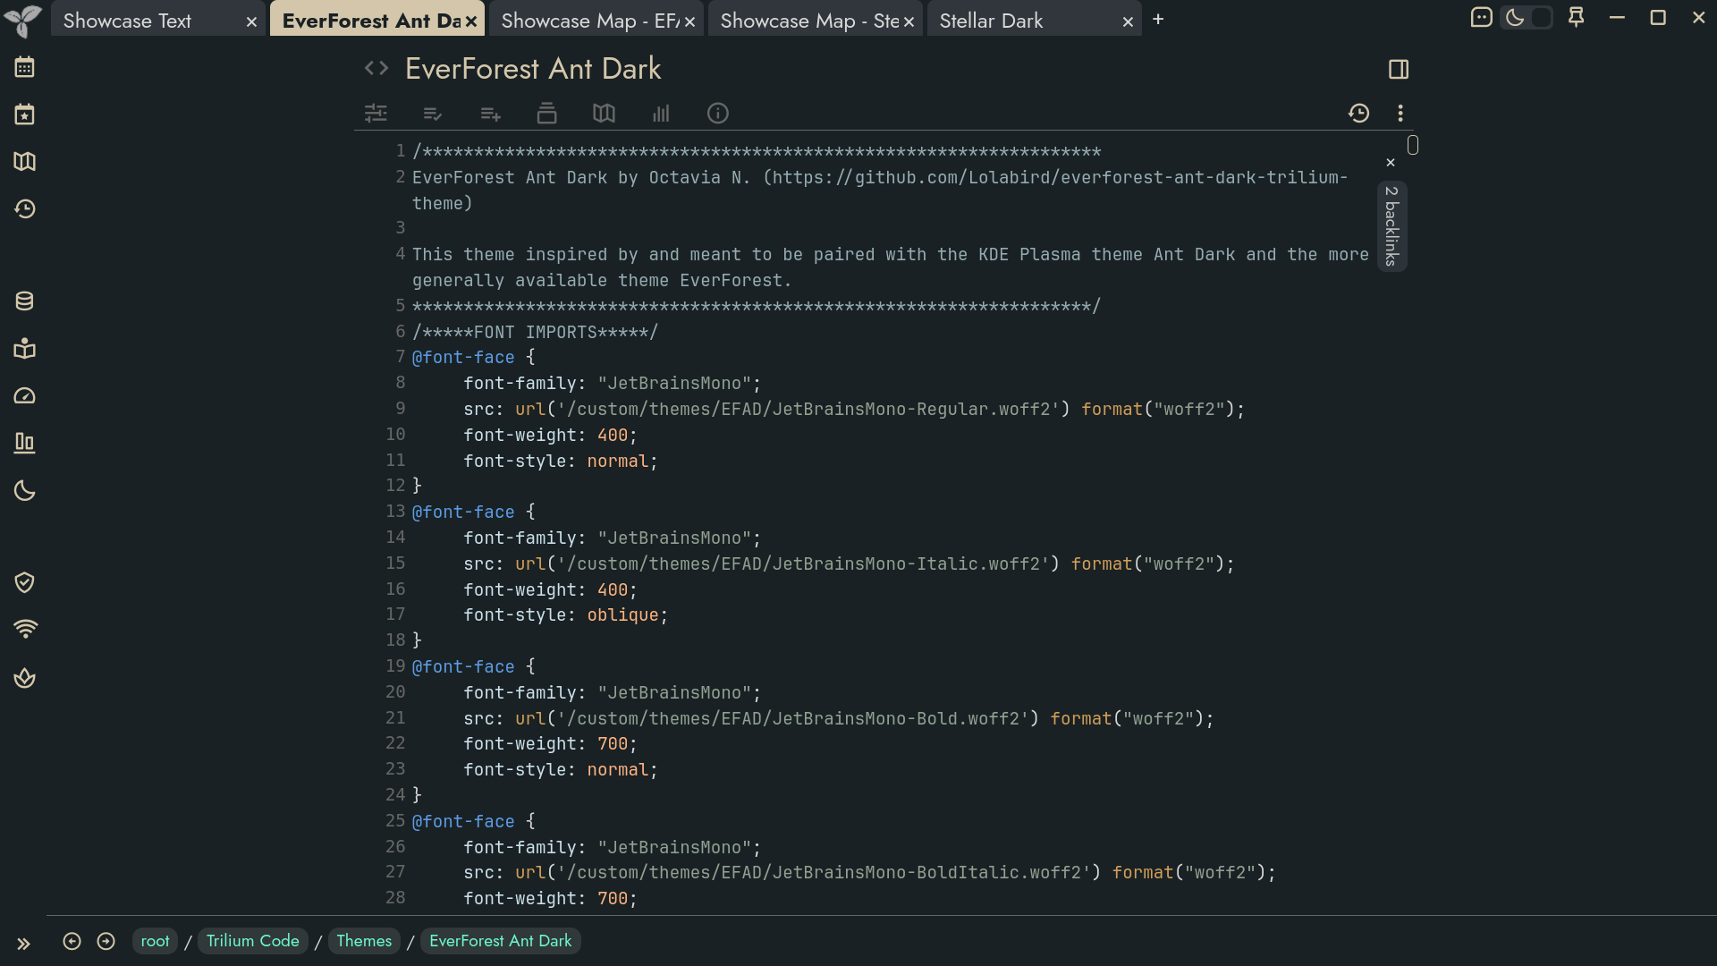
Task: Open the note map ribbon tab
Action: pos(604,113)
